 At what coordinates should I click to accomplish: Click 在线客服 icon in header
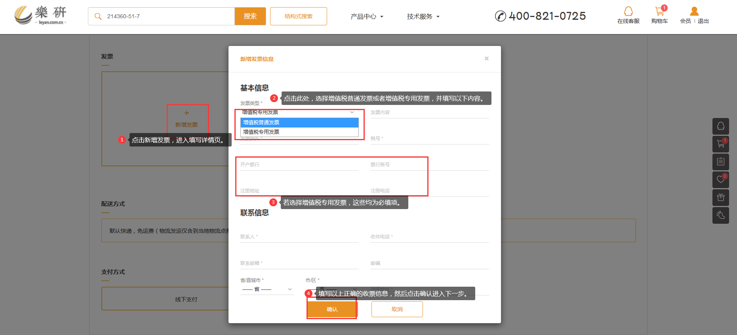click(628, 15)
